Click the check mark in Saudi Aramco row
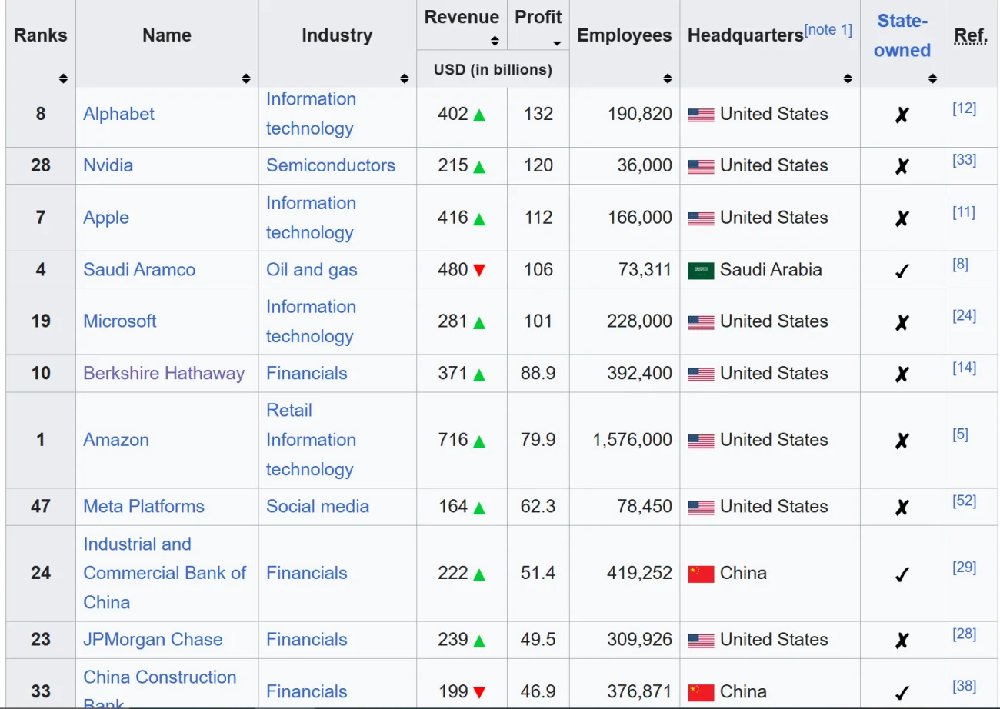Viewport: 1000px width, 709px height. click(x=902, y=271)
